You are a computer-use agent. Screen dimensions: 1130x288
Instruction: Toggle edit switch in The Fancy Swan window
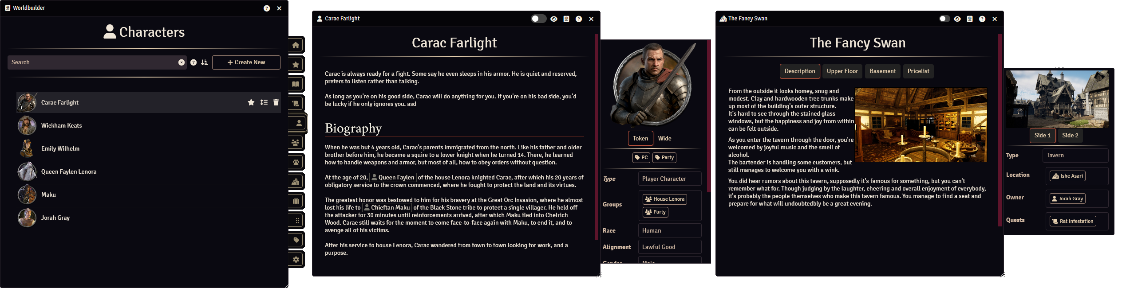(x=944, y=19)
